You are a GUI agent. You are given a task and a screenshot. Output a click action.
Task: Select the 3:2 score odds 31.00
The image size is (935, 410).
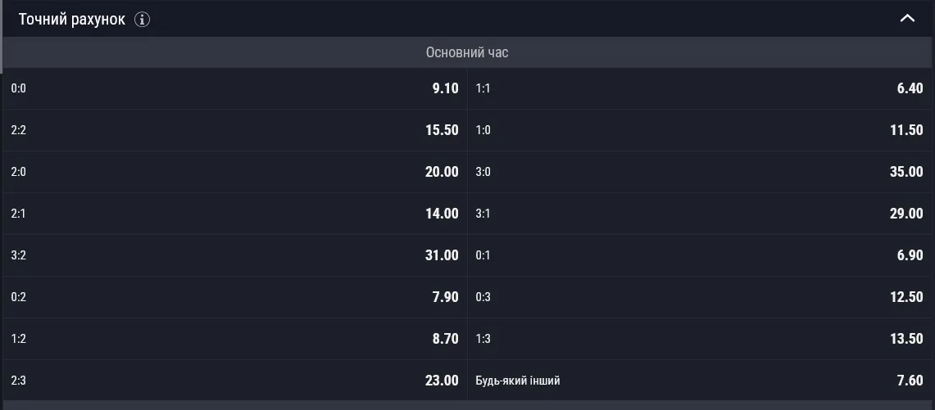pyautogui.click(x=235, y=255)
